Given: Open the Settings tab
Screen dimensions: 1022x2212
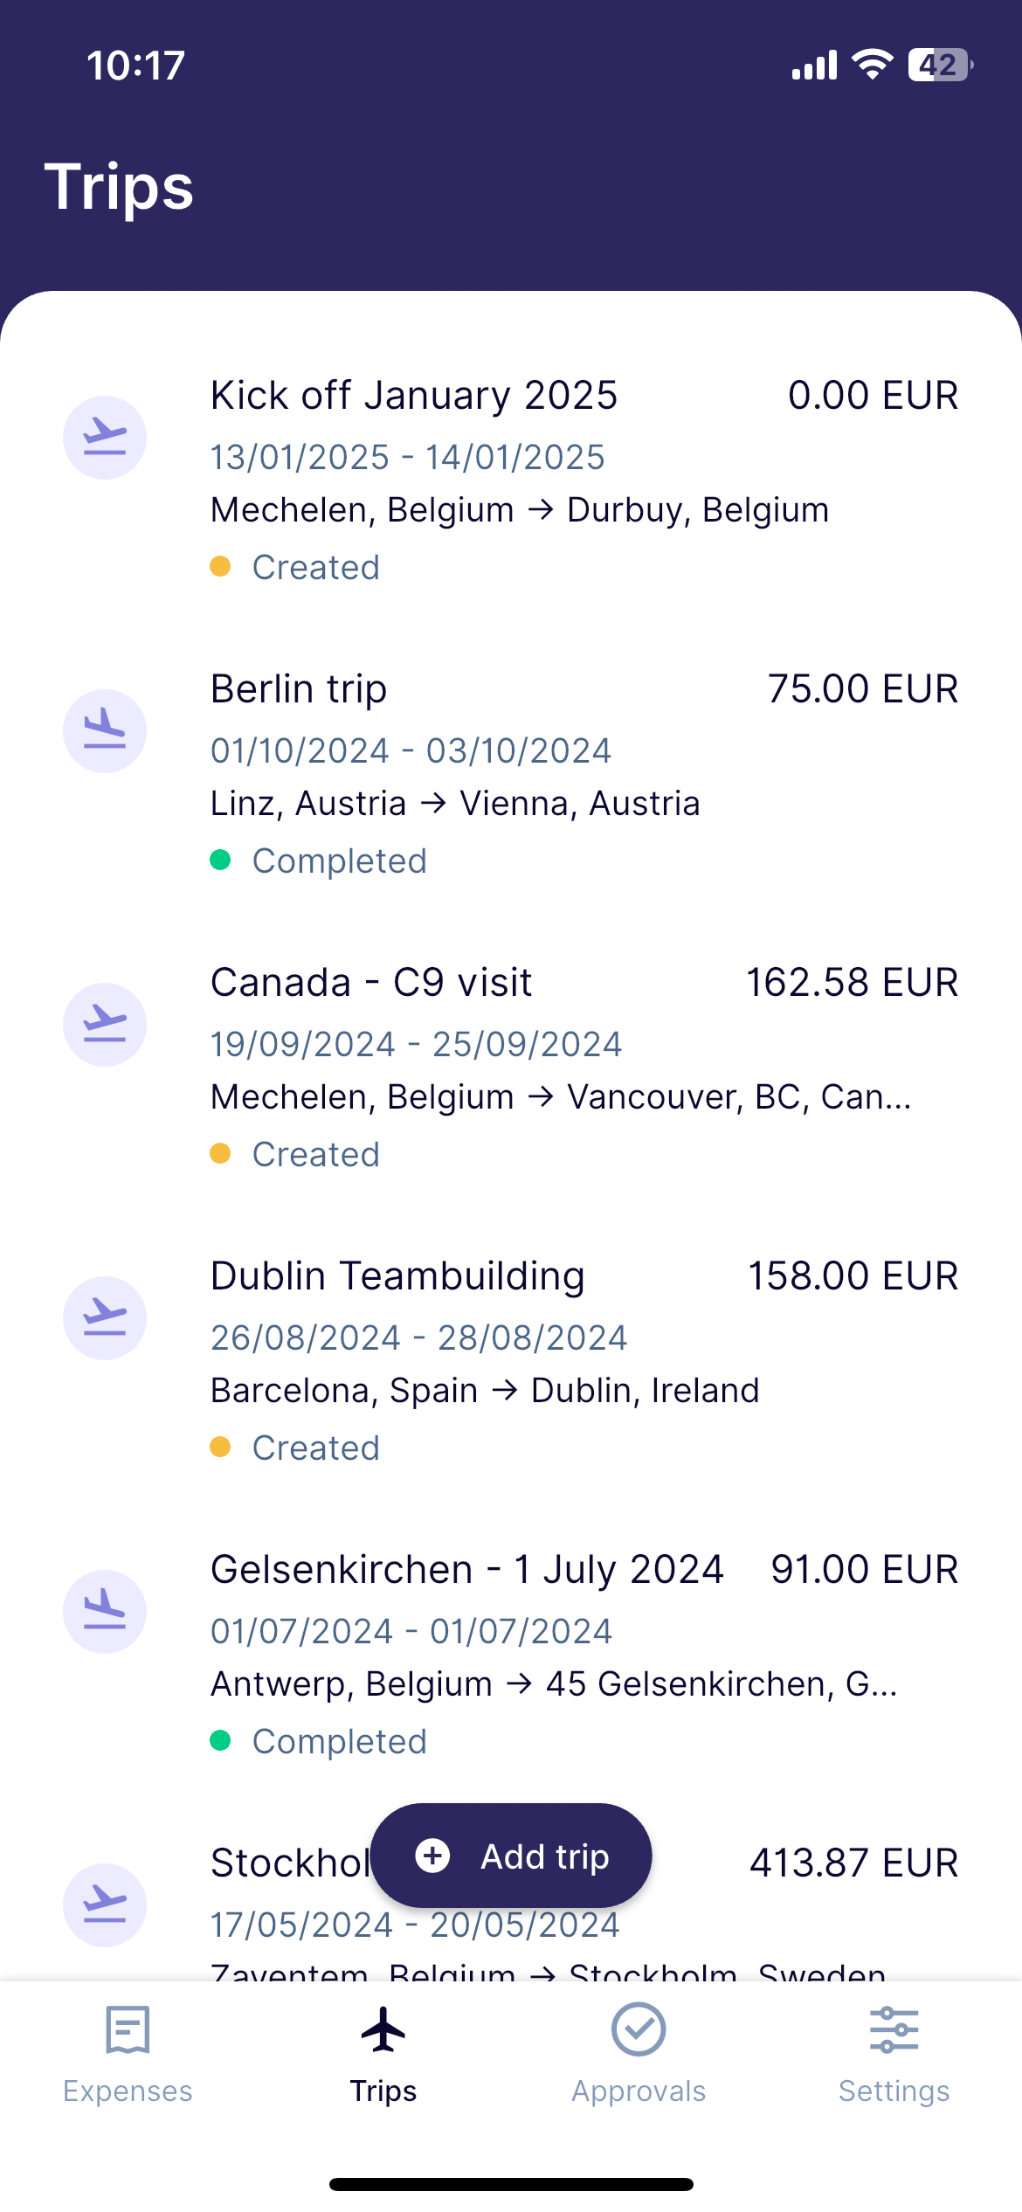Looking at the screenshot, I should (894, 2052).
